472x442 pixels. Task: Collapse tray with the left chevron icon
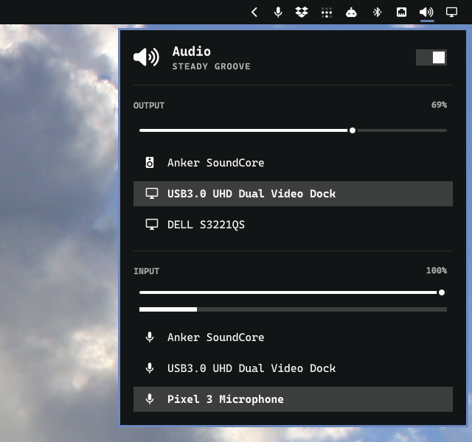(x=254, y=13)
